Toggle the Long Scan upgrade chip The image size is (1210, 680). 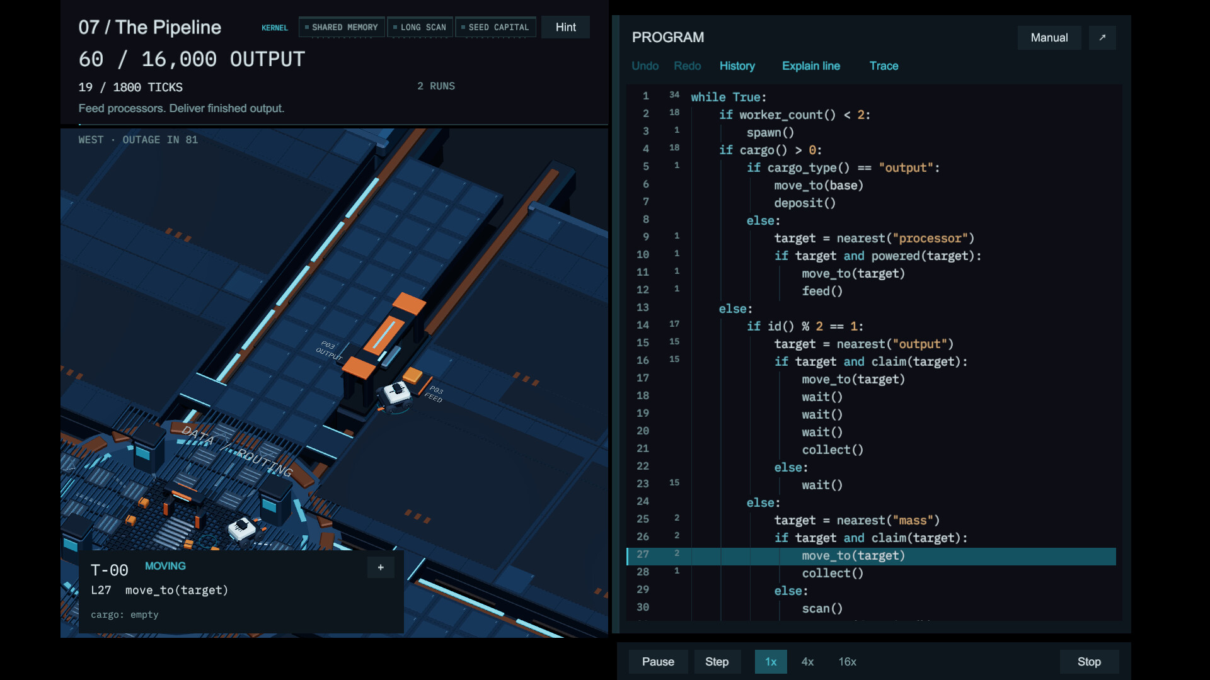[x=420, y=27]
